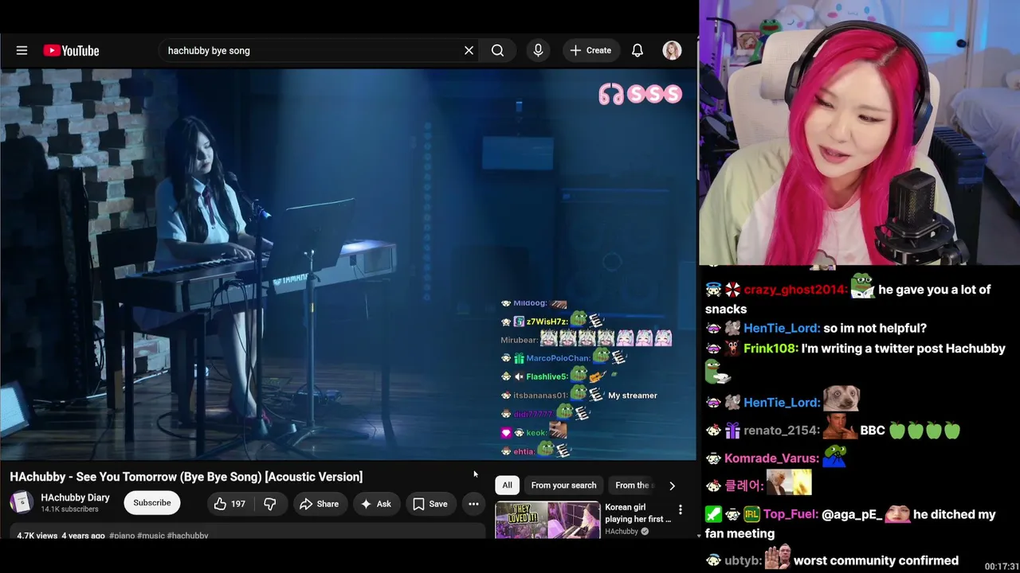Open the YouTube guide hamburger menu
Screen dimensions: 1020x573
[22, 50]
